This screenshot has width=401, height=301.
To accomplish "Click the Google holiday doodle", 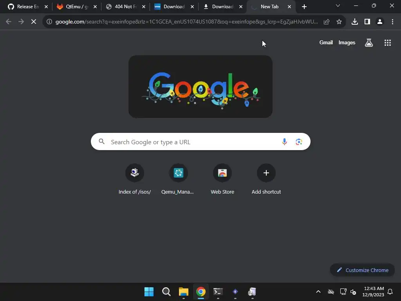I will click(x=200, y=87).
